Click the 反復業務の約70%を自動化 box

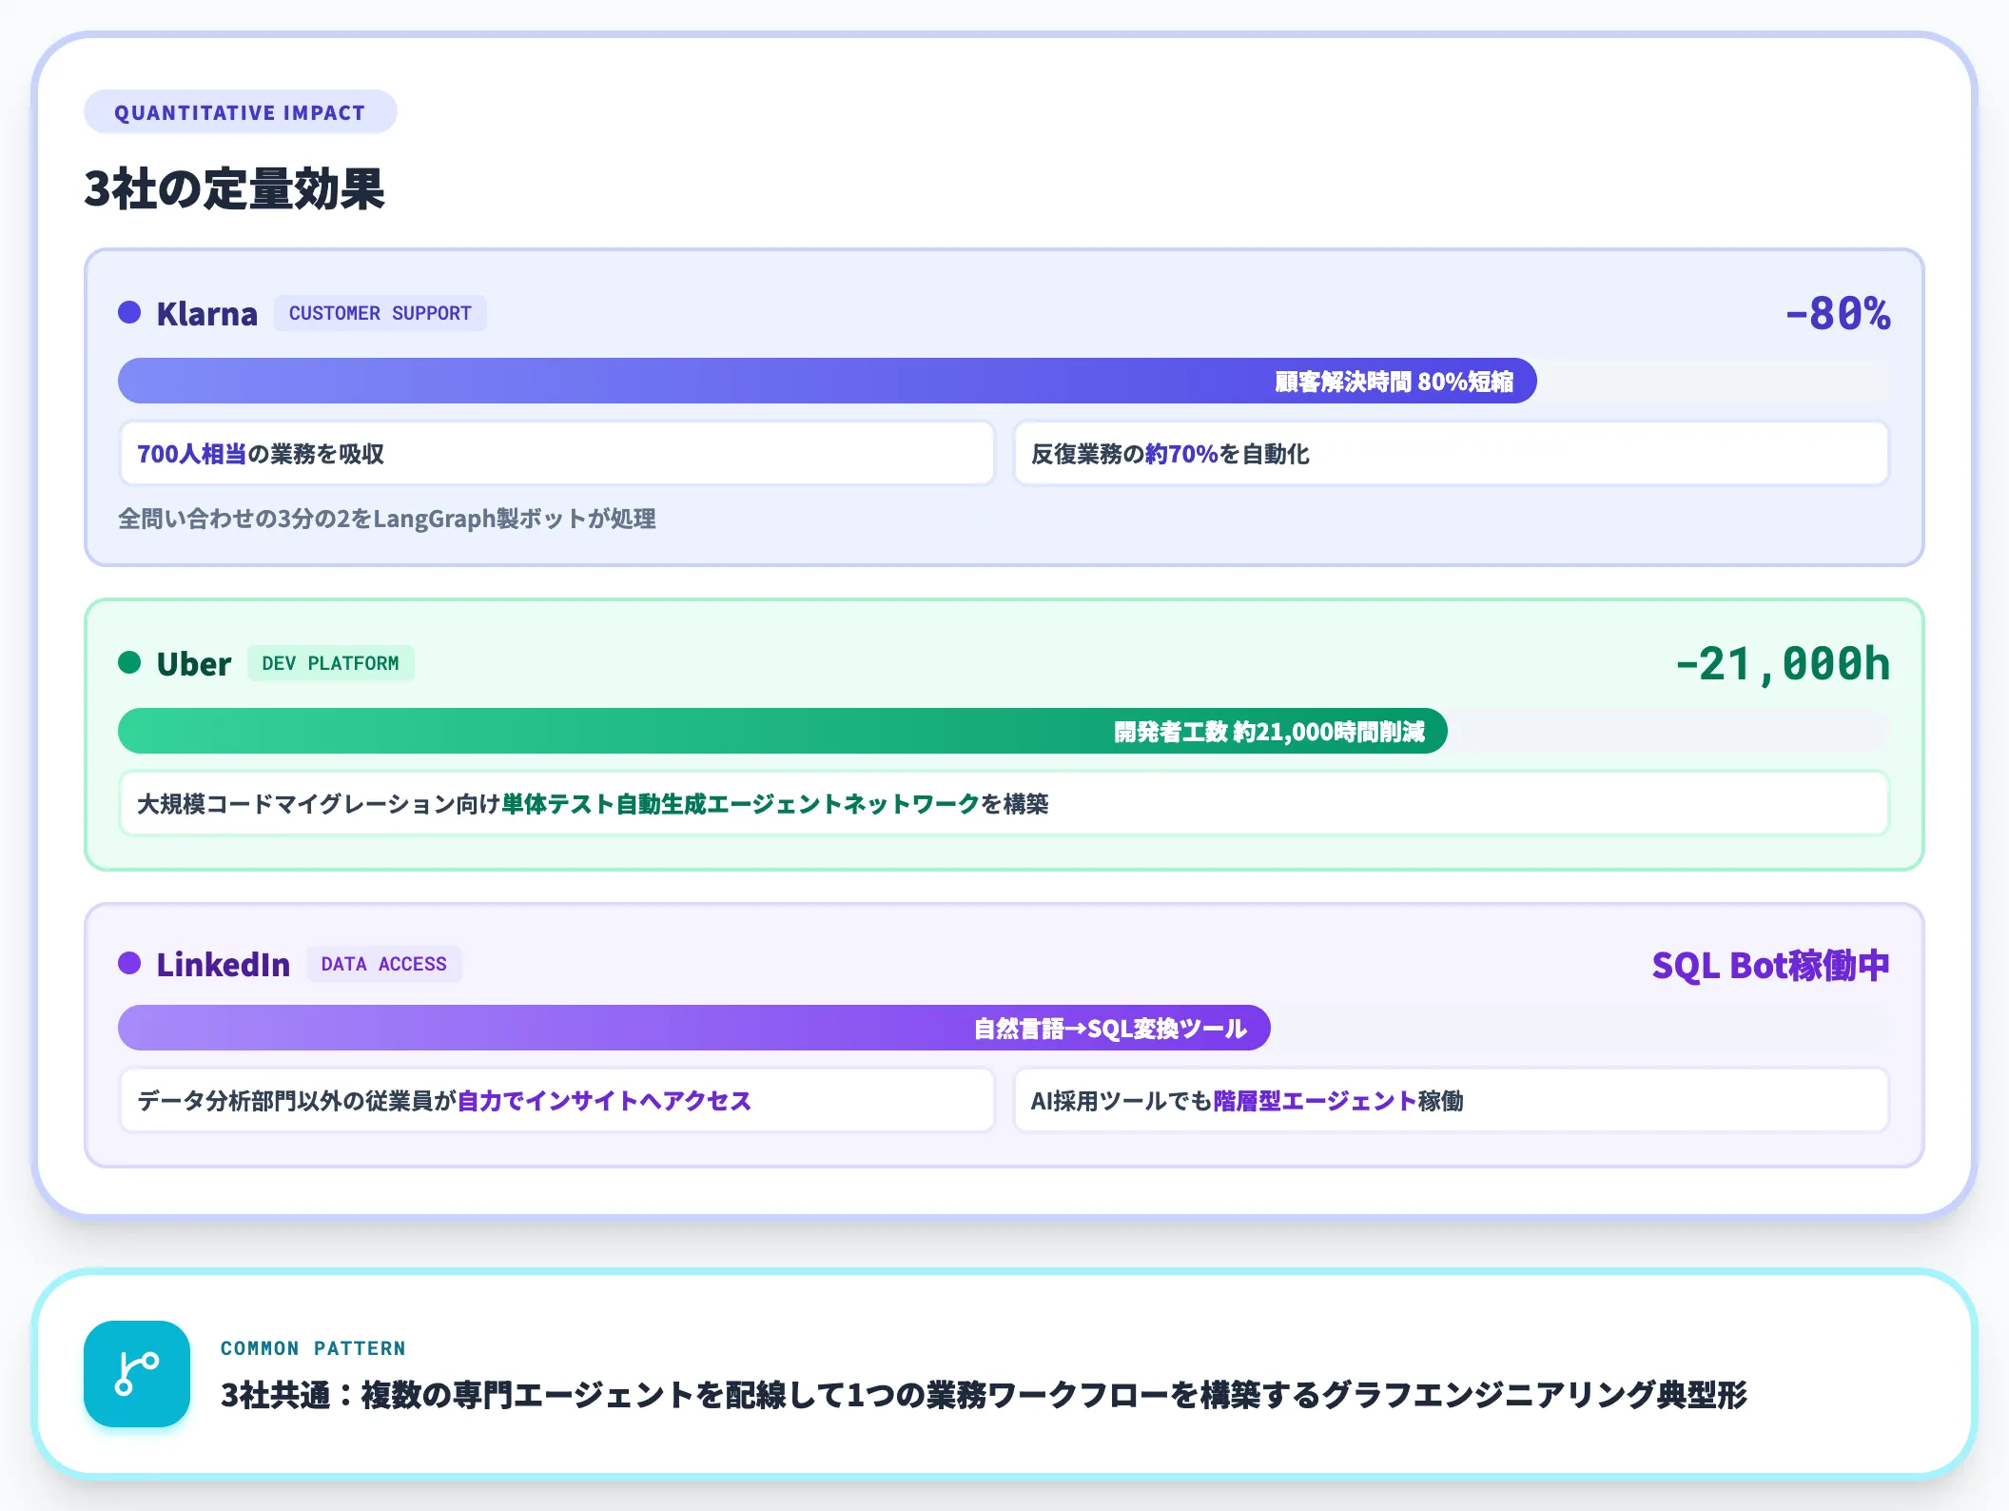(1451, 454)
